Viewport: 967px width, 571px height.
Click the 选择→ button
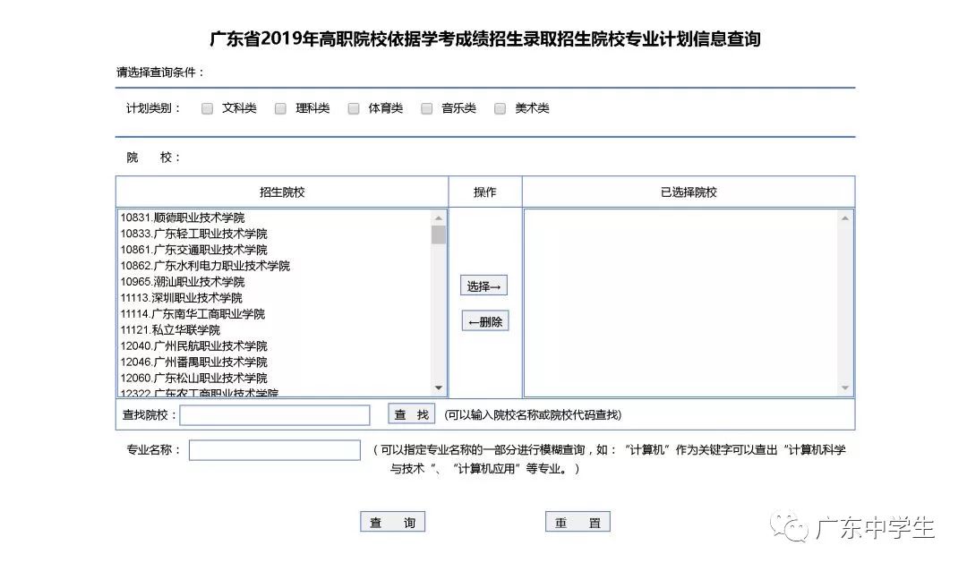[x=484, y=285]
